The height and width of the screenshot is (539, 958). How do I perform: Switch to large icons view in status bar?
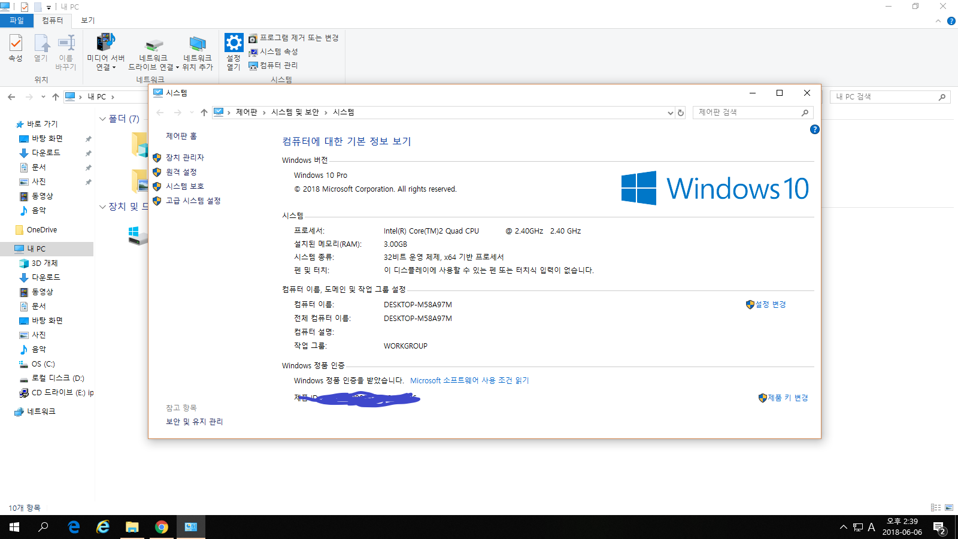[x=949, y=507]
